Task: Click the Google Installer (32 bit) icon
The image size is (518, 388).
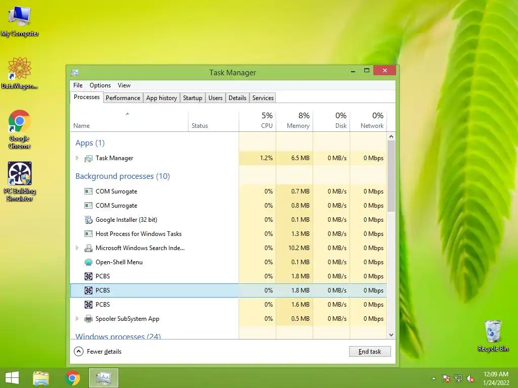Action: pyautogui.click(x=88, y=220)
